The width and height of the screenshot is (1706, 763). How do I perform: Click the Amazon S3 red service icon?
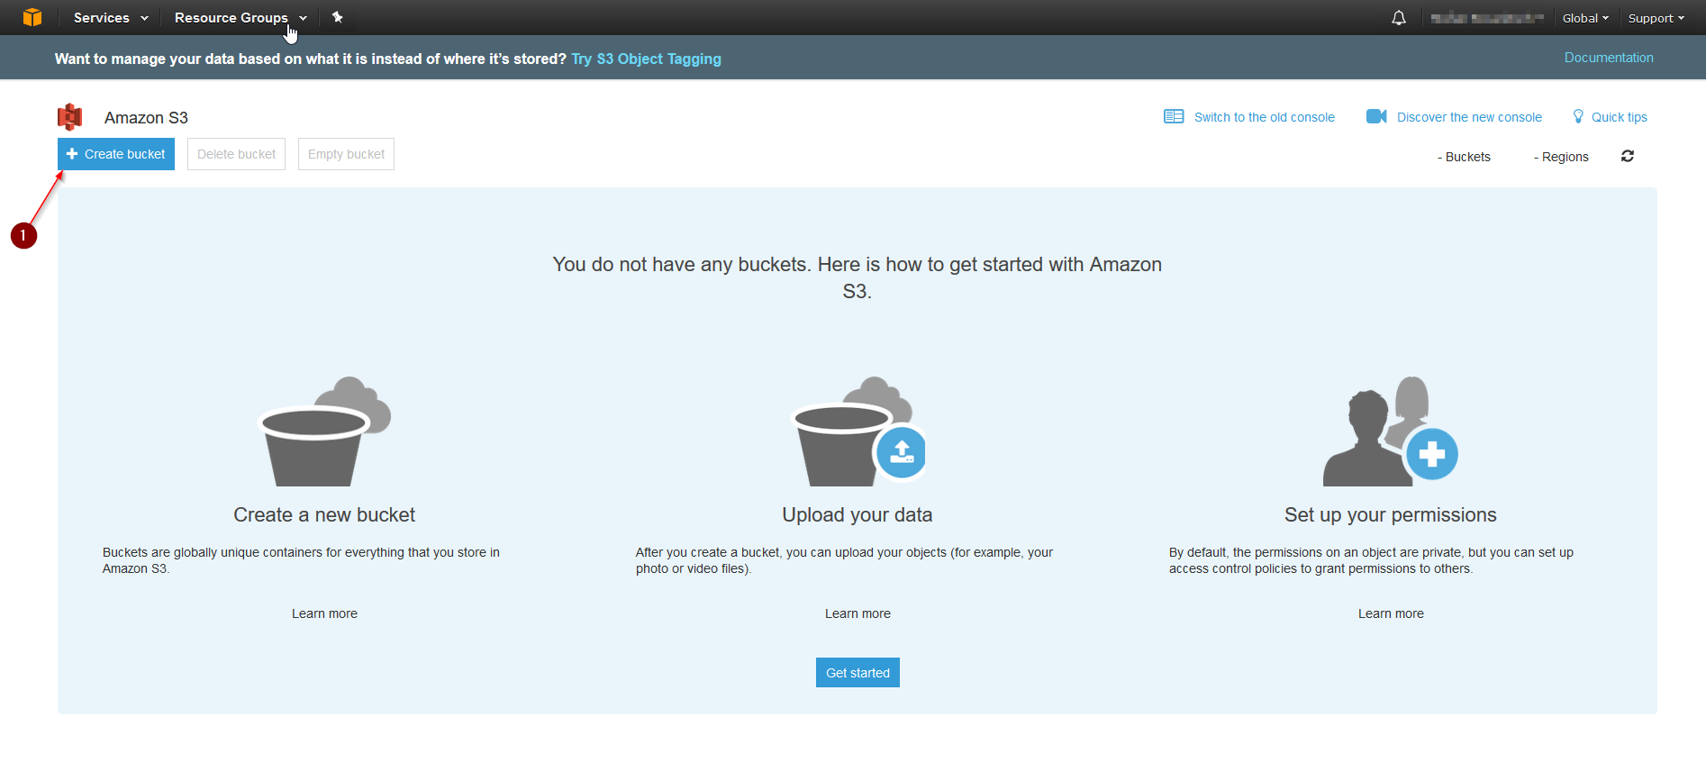pos(69,117)
